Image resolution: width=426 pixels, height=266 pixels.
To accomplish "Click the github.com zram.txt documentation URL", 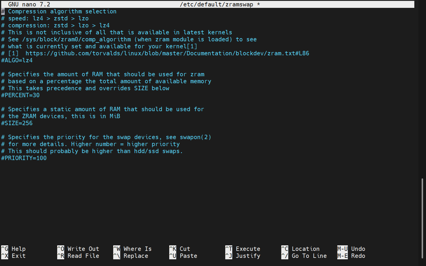I will point(167,53).
